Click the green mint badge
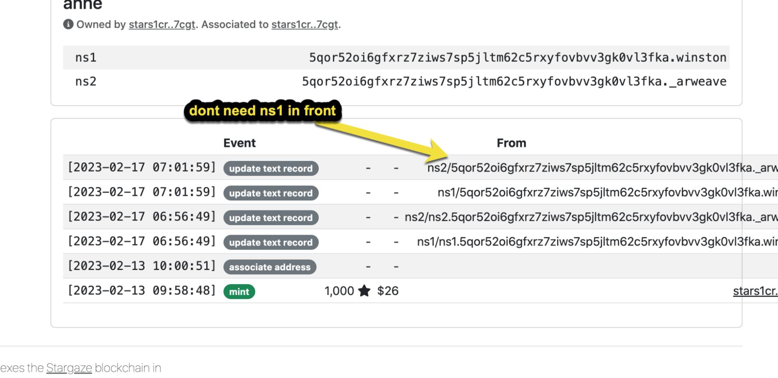The height and width of the screenshot is (378, 778). [239, 292]
